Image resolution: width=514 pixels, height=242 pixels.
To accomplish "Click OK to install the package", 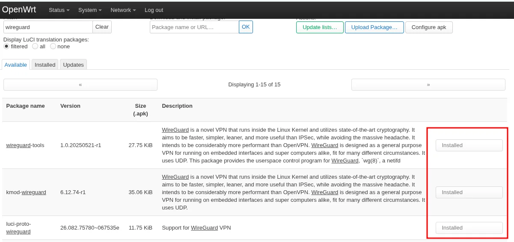I will pos(246,27).
